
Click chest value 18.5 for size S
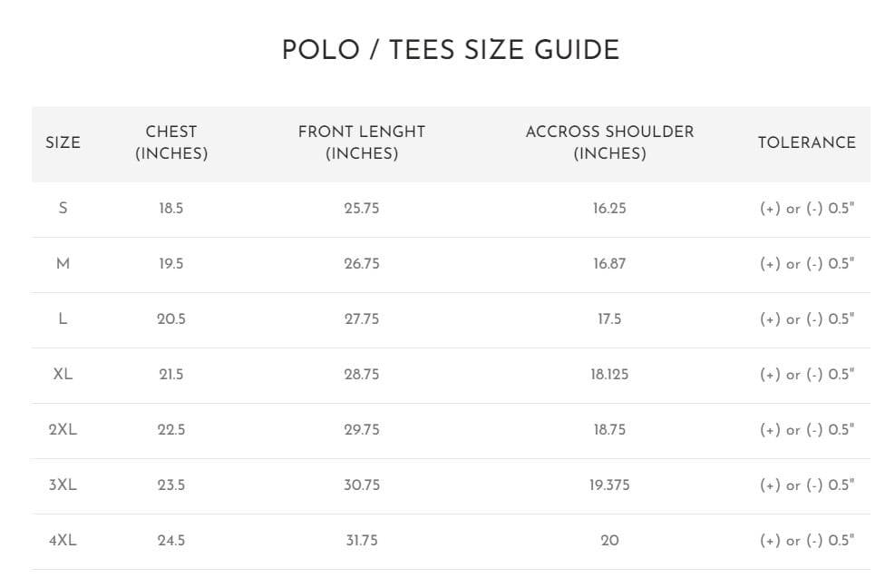click(x=171, y=208)
